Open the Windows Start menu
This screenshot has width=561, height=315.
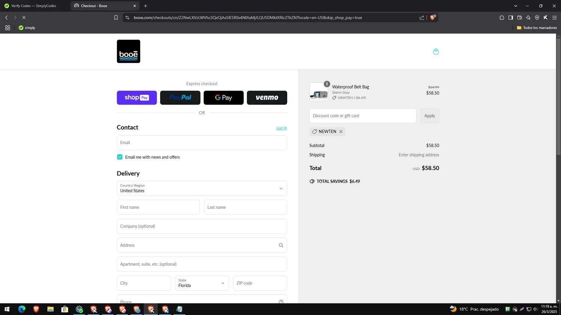(x=7, y=309)
